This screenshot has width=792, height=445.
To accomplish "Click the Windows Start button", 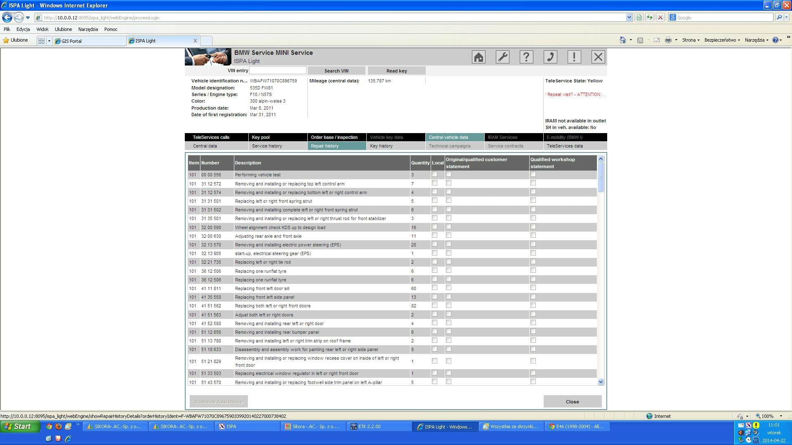I will pyautogui.click(x=20, y=426).
